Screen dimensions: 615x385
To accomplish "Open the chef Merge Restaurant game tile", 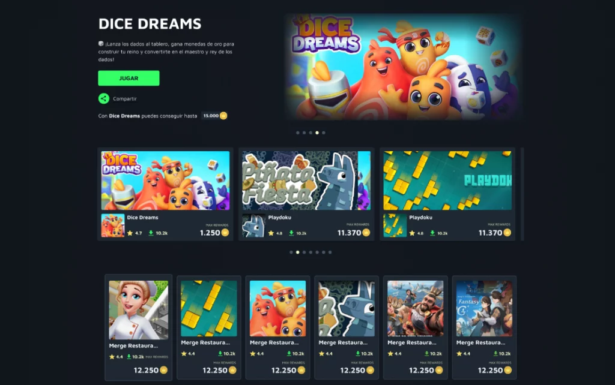I will click(x=139, y=327).
